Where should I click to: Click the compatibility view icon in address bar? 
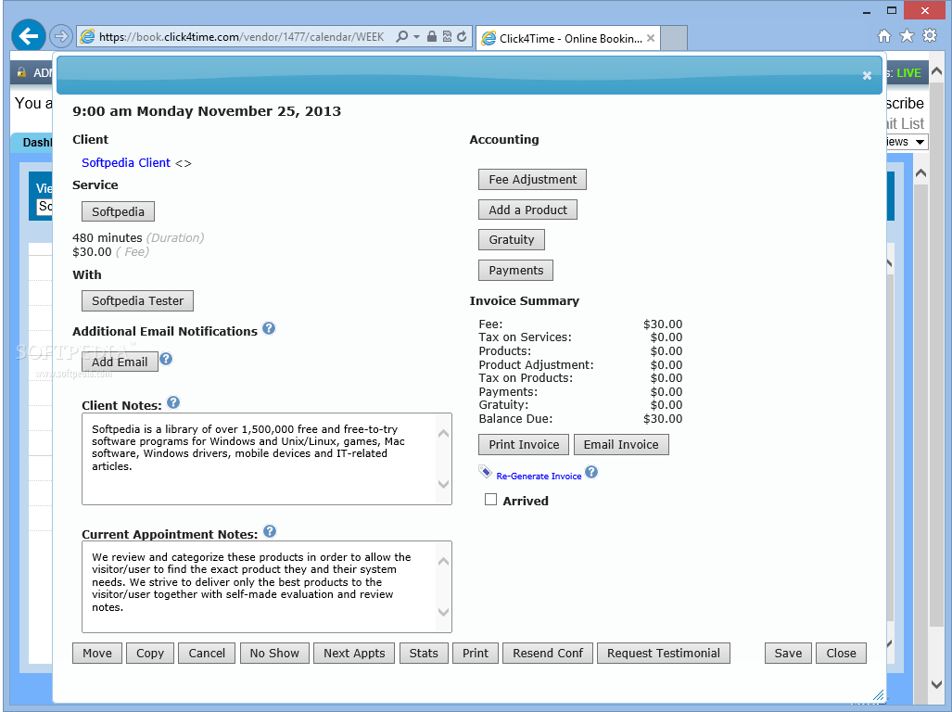[447, 36]
